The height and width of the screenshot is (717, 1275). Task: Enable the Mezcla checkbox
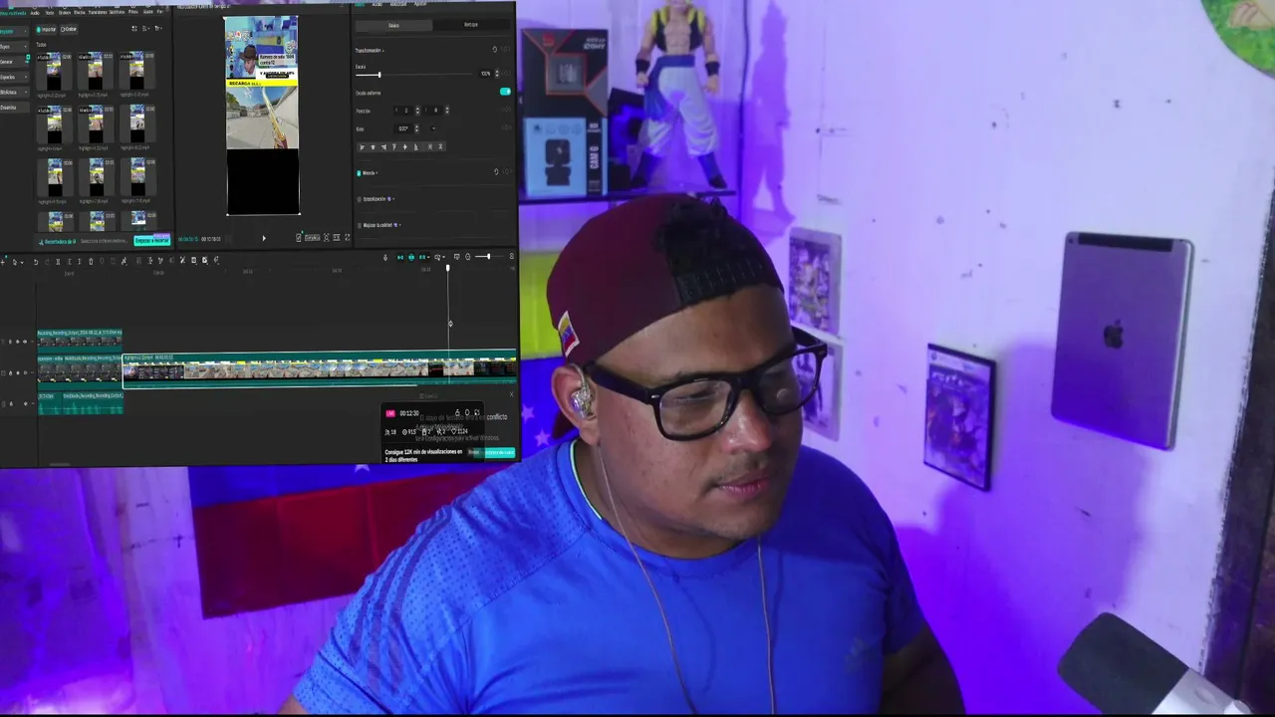click(359, 173)
